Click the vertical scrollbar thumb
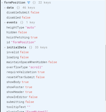This screenshot has height=112, width=106. tap(105, 73)
